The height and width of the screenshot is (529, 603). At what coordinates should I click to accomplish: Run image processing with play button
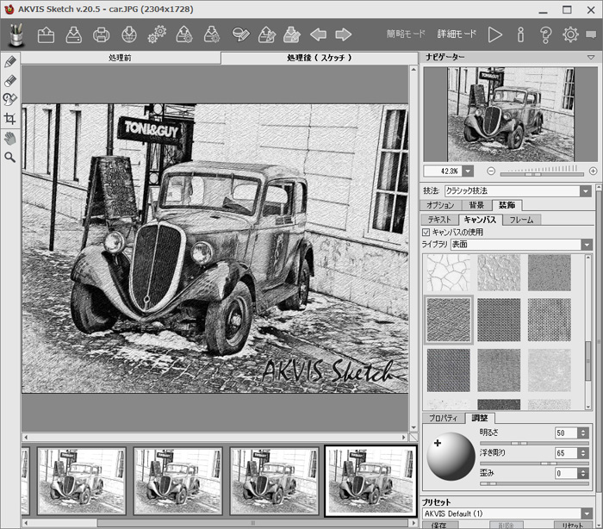(x=495, y=34)
